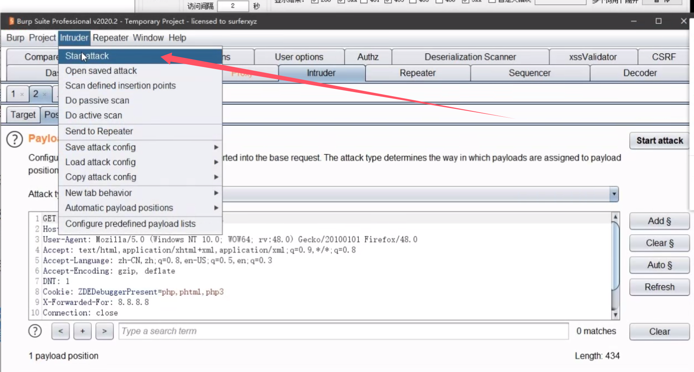The image size is (694, 372).
Task: Switch to the CSRF tab
Action: (664, 57)
